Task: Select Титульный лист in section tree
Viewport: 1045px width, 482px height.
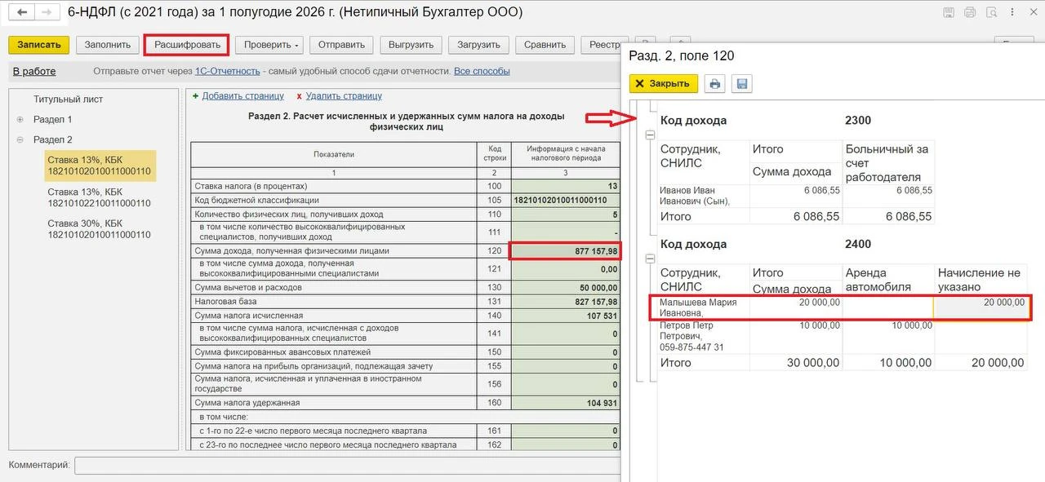Action: [x=69, y=99]
